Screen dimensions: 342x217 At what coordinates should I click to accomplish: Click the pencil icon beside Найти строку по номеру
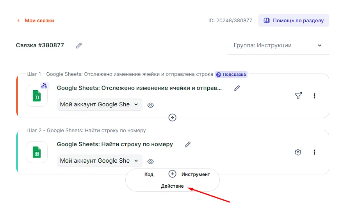[188, 145]
